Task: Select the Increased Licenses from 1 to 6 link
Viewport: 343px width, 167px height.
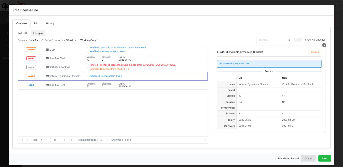Action: click(105, 76)
